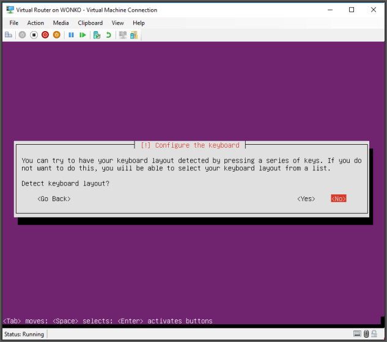
Task: Click 'Detect keyboard layout?' prompt text
Action: [x=65, y=183]
